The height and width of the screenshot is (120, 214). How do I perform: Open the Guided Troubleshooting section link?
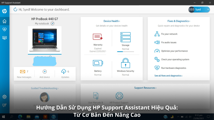click(45, 88)
